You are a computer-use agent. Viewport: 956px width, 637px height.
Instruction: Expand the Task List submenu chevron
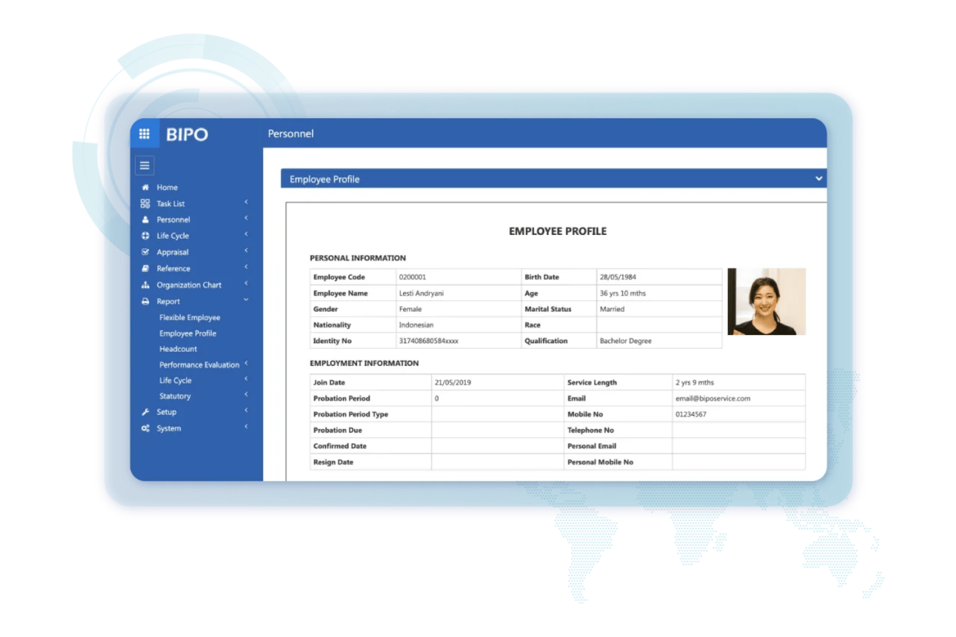(246, 202)
